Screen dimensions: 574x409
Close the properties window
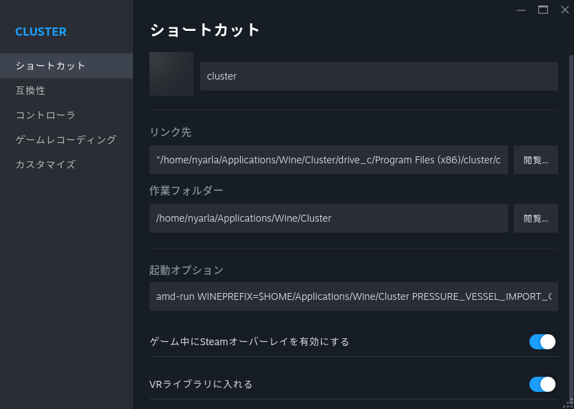click(565, 10)
